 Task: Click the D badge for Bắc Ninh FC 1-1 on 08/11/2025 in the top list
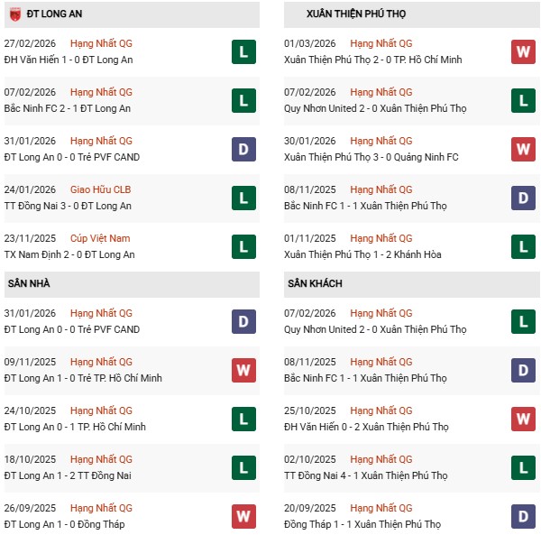pyautogui.click(x=523, y=198)
